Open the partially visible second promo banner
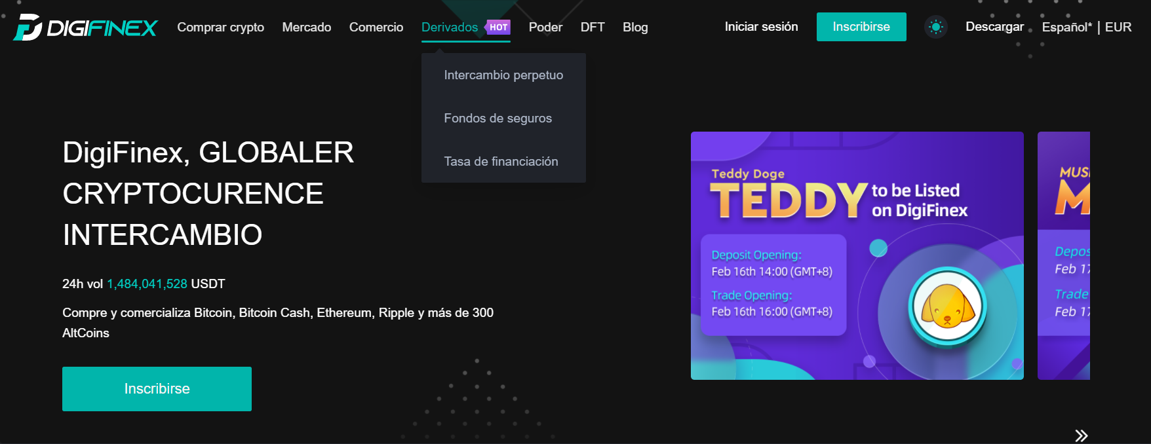The height and width of the screenshot is (444, 1151). pos(1064,255)
